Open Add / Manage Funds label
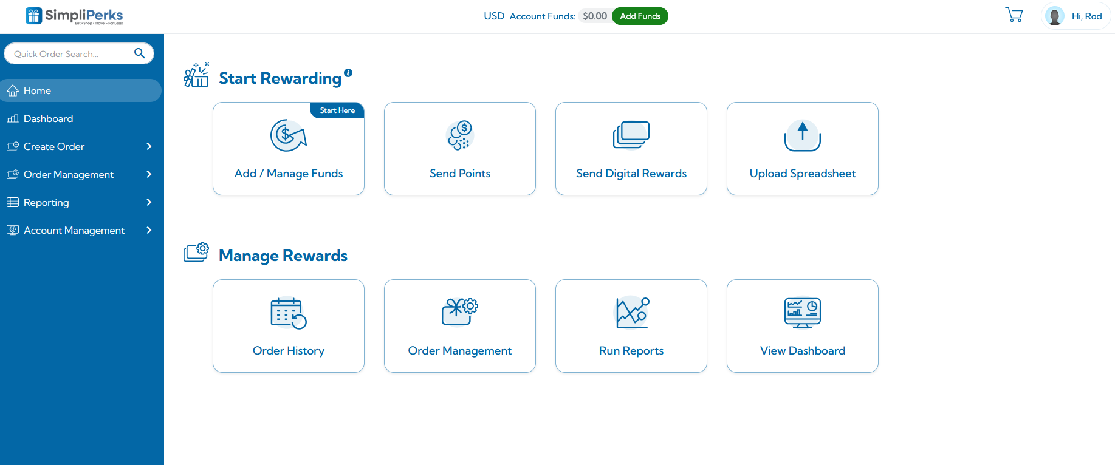Screen dimensions: 1115x465 pos(289,174)
